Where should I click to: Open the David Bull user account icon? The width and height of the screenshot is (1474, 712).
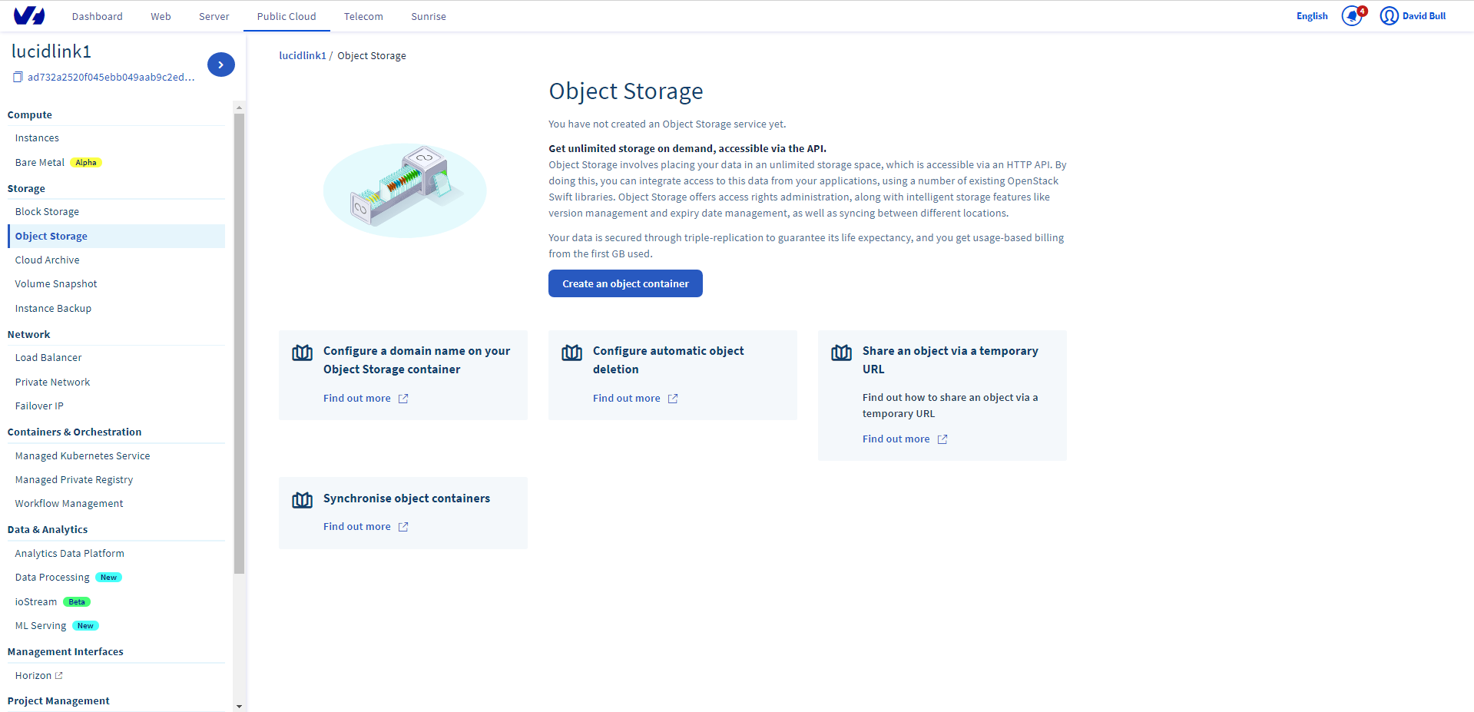click(x=1389, y=15)
